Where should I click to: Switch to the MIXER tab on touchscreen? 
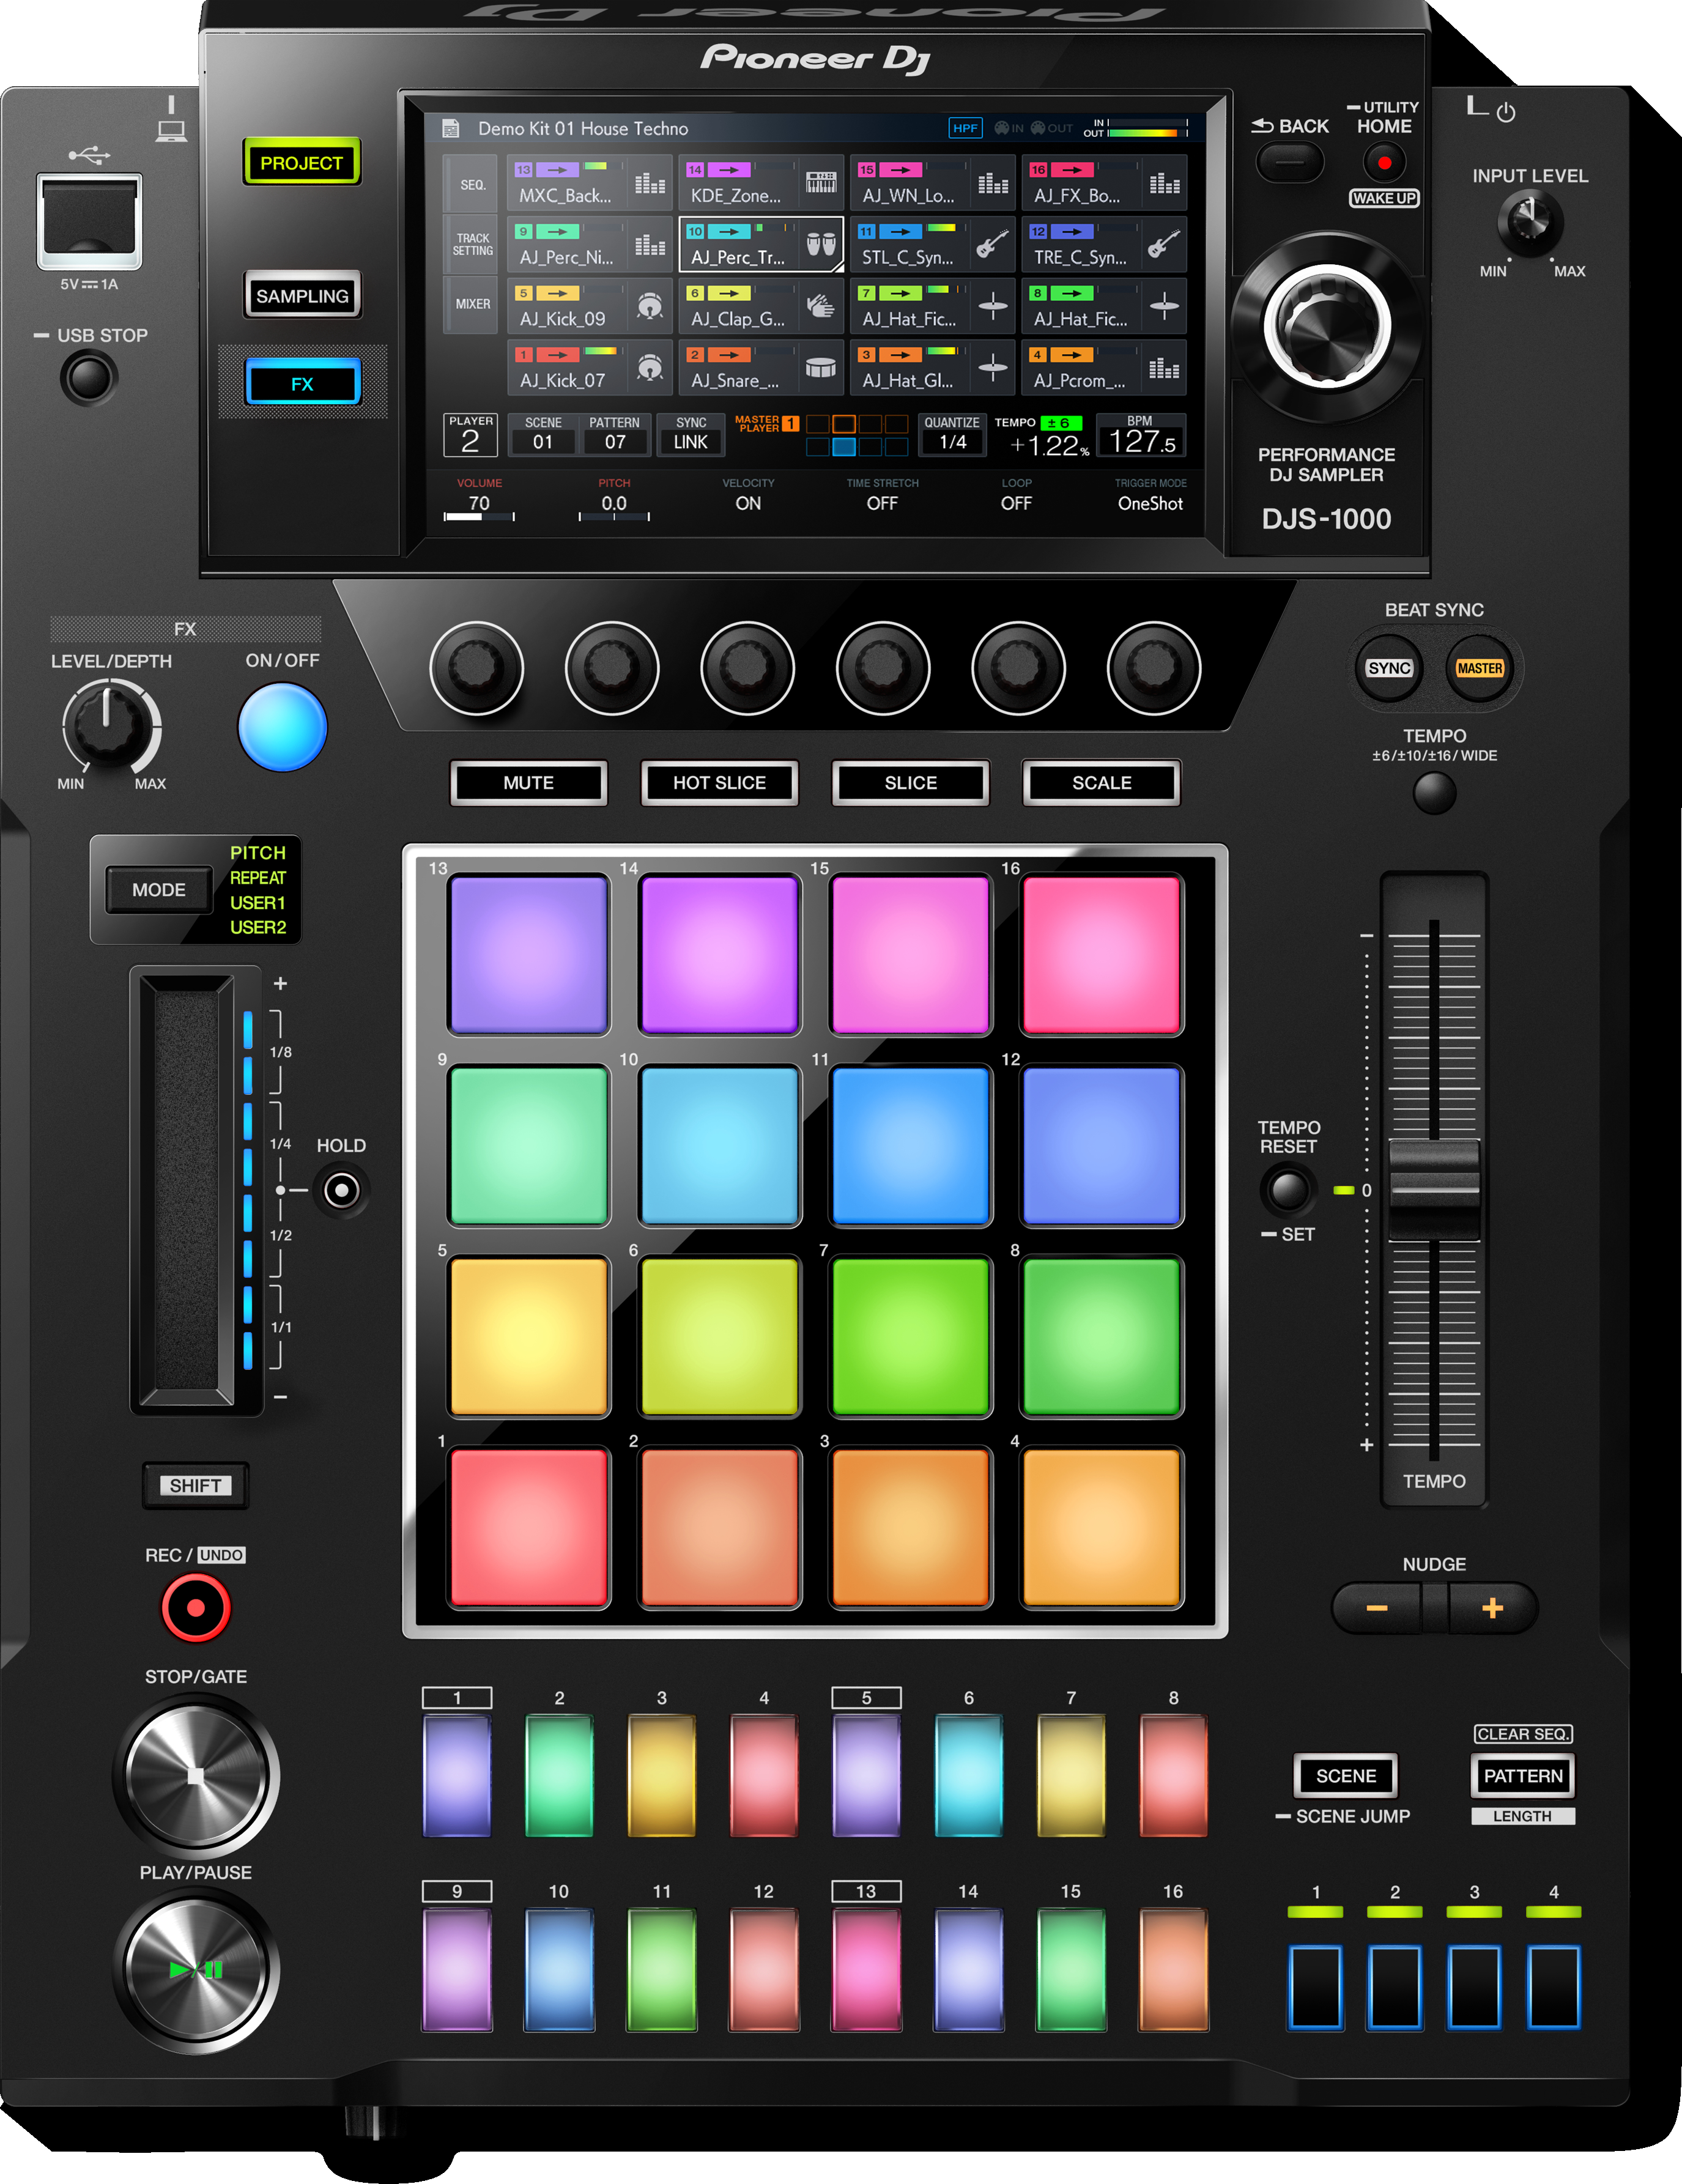coord(473,304)
